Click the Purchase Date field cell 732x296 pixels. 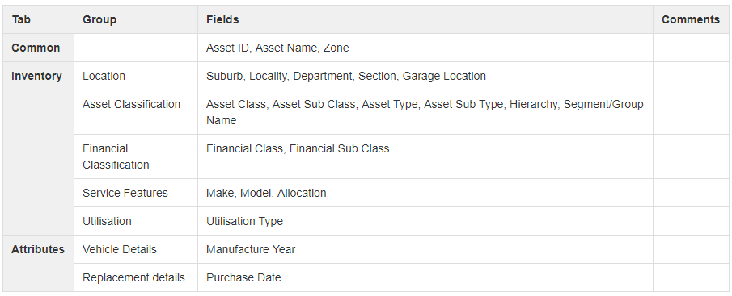point(425,277)
